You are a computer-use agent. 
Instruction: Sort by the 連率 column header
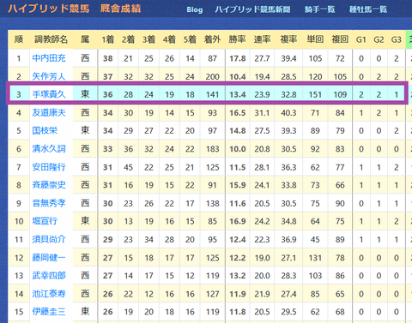click(x=262, y=39)
